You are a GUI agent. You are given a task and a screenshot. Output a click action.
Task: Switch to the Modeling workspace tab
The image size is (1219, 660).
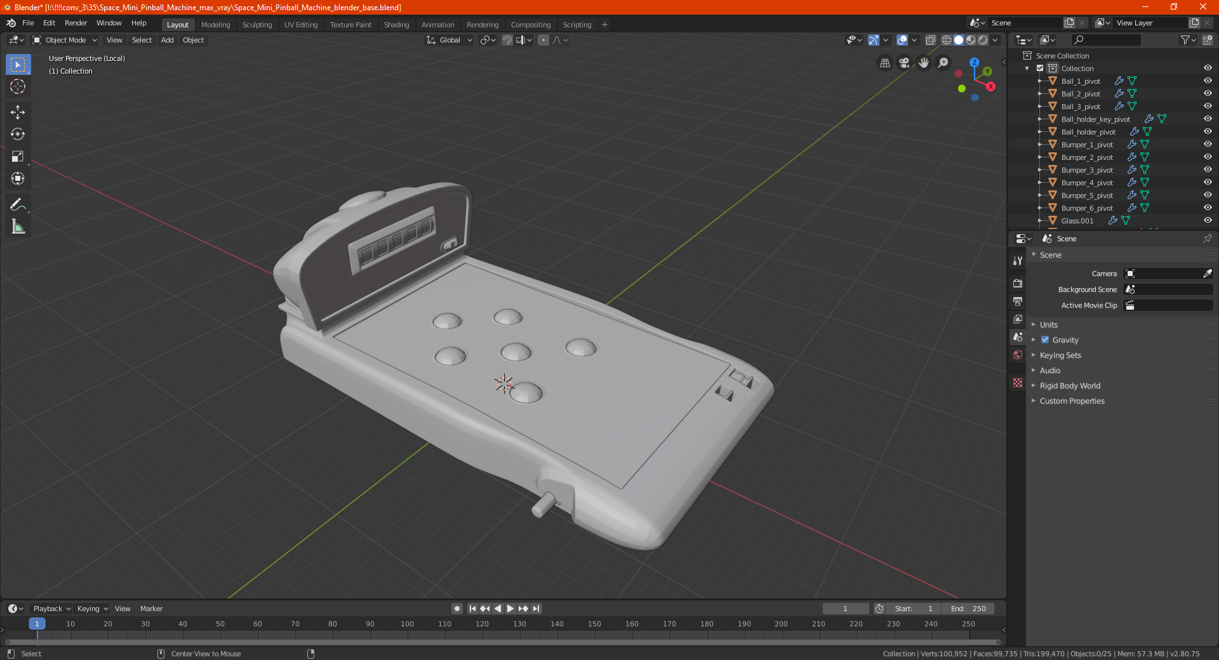point(215,25)
